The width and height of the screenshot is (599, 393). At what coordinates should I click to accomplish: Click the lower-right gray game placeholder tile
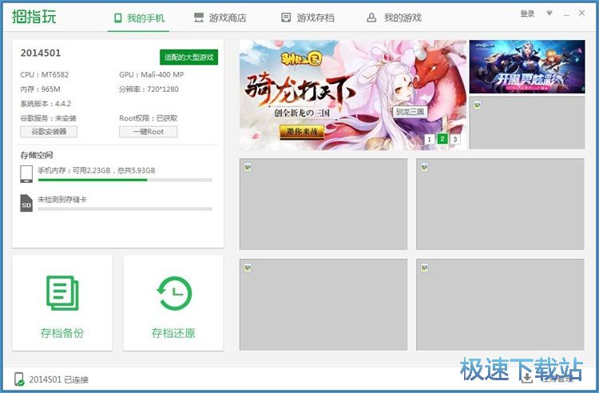click(x=500, y=304)
